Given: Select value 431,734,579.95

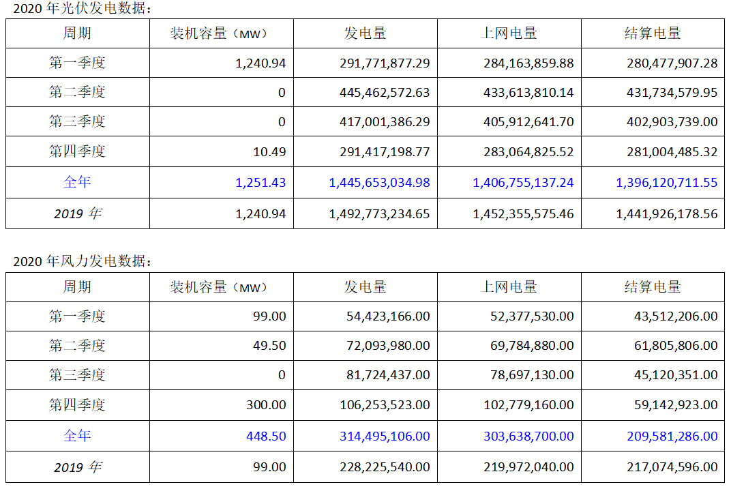Looking at the screenshot, I should (x=672, y=92).
